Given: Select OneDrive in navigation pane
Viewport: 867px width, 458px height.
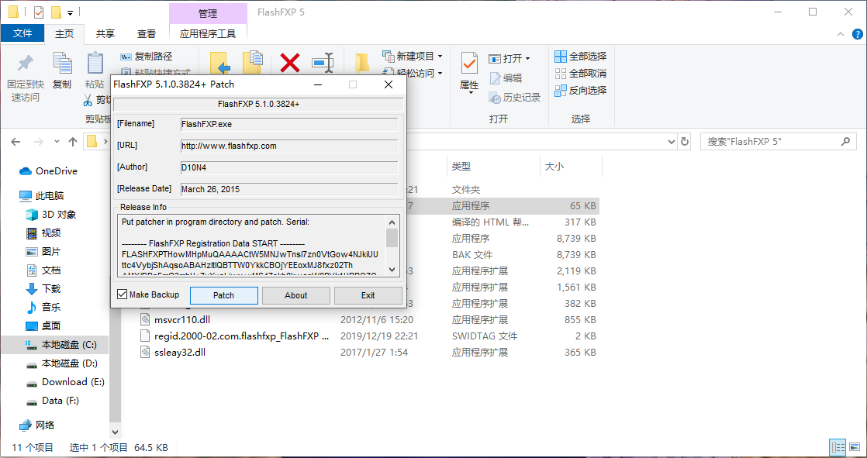Looking at the screenshot, I should point(48,171).
